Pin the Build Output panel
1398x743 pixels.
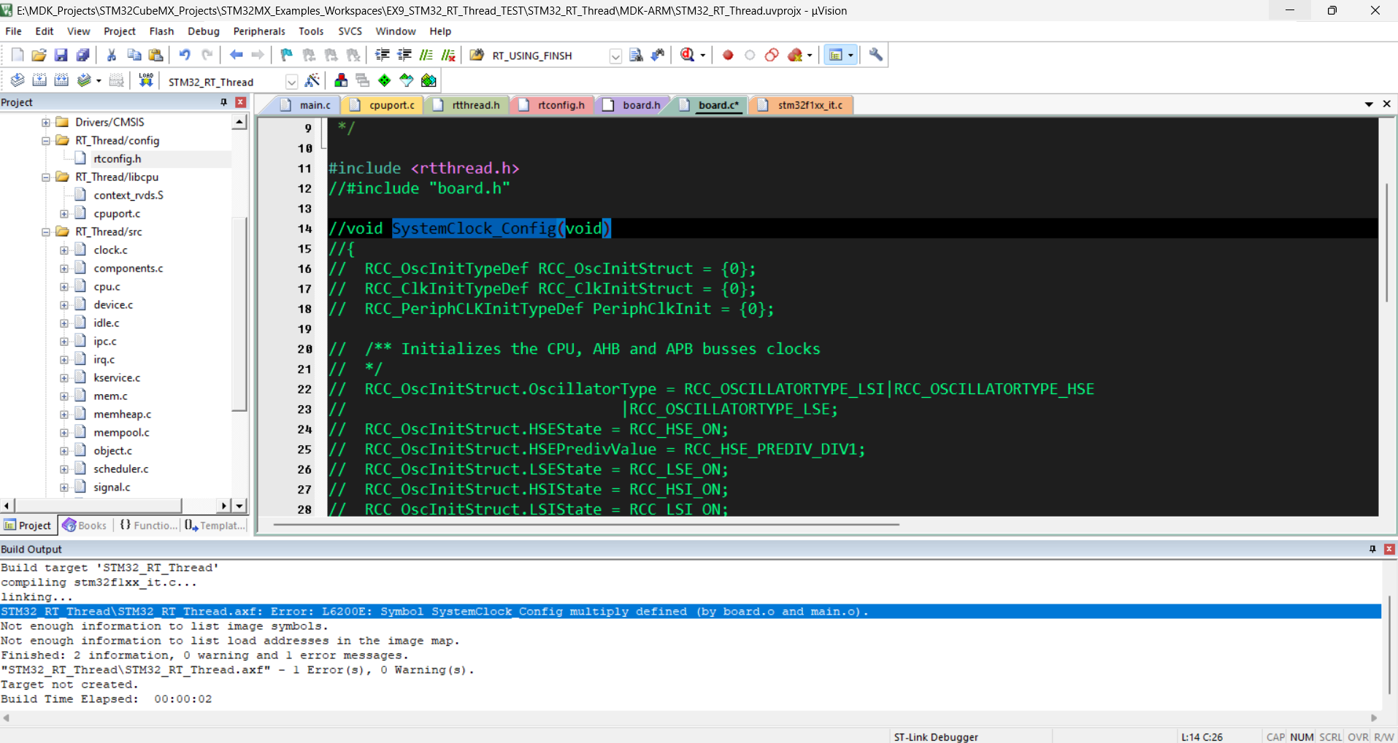(1372, 549)
